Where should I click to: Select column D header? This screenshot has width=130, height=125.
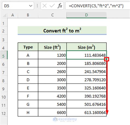[x=86, y=15]
